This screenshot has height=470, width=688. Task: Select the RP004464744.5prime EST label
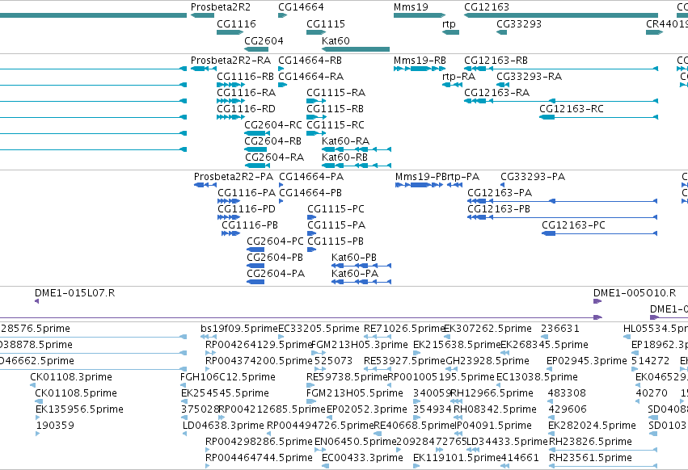pos(259,458)
